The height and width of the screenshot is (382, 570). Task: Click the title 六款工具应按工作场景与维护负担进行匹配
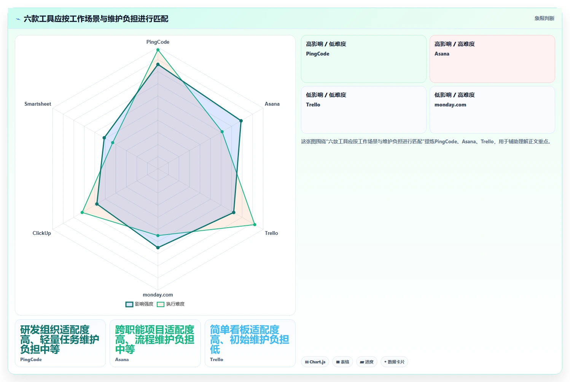pos(96,19)
